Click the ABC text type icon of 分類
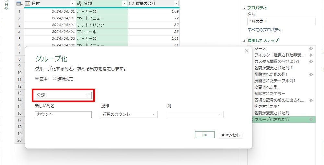The image size is (324, 165). 79,4
